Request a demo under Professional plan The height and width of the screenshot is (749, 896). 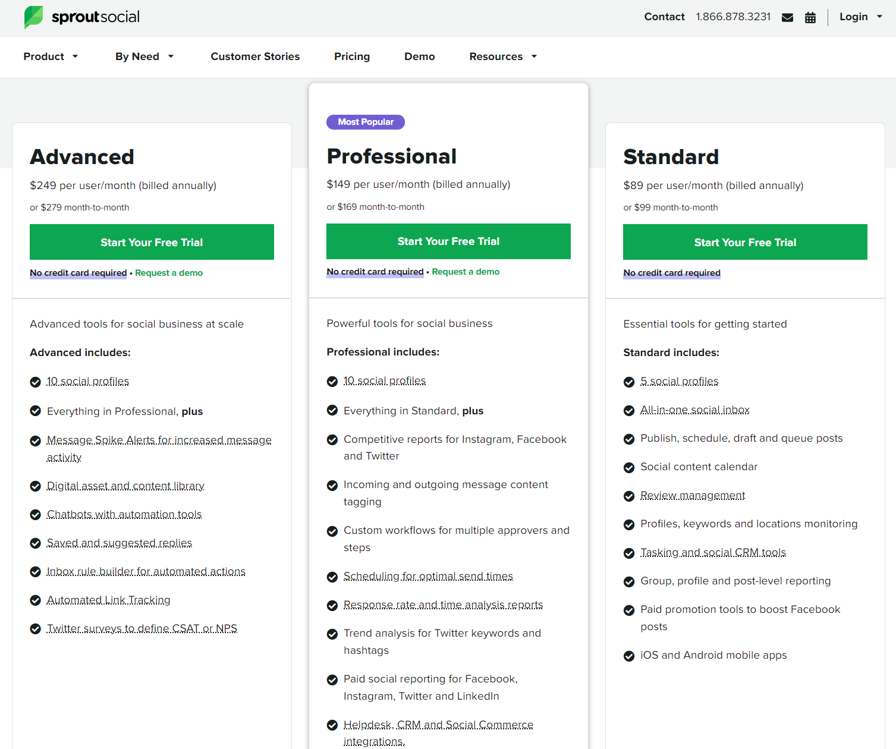click(x=466, y=272)
